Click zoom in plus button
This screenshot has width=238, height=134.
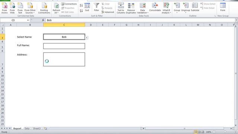pyautogui.click(x=236, y=132)
